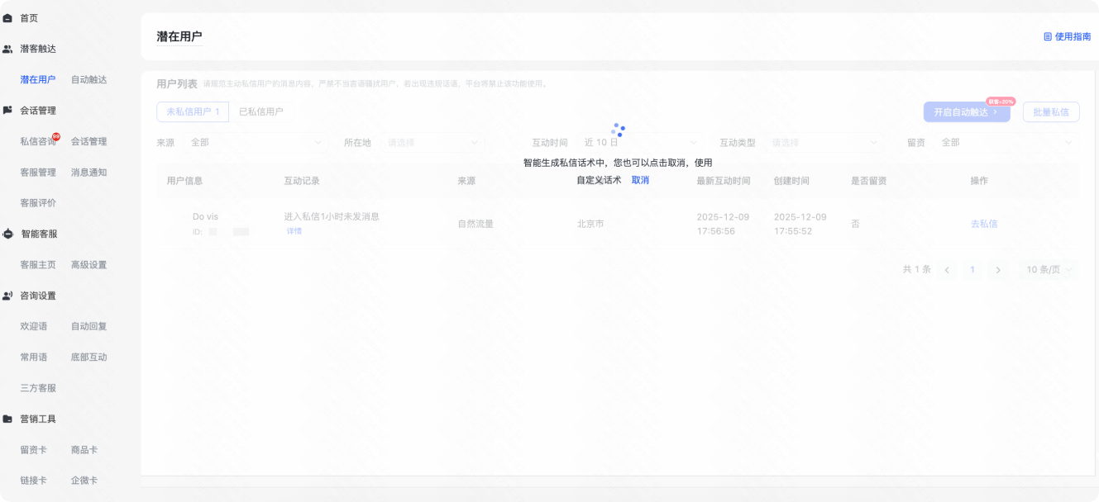
Task: Click the 会话管理 flag icon
Action: point(7,110)
